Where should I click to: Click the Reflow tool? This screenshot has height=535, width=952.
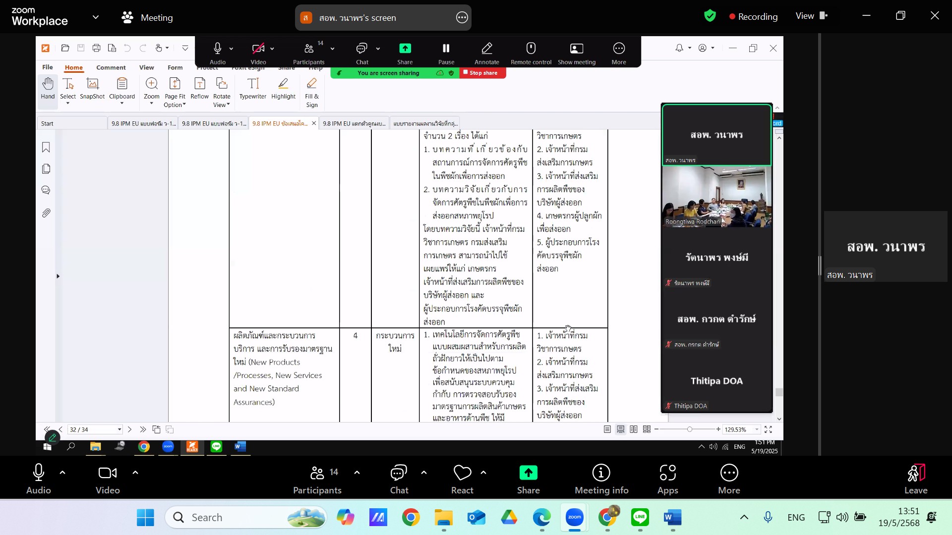tap(199, 89)
